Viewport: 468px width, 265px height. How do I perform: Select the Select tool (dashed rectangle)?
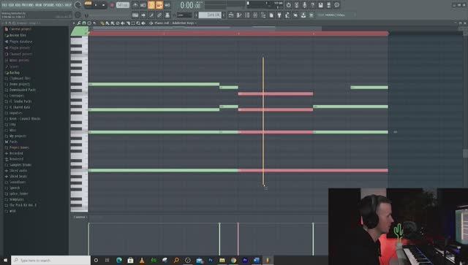click(x=133, y=23)
